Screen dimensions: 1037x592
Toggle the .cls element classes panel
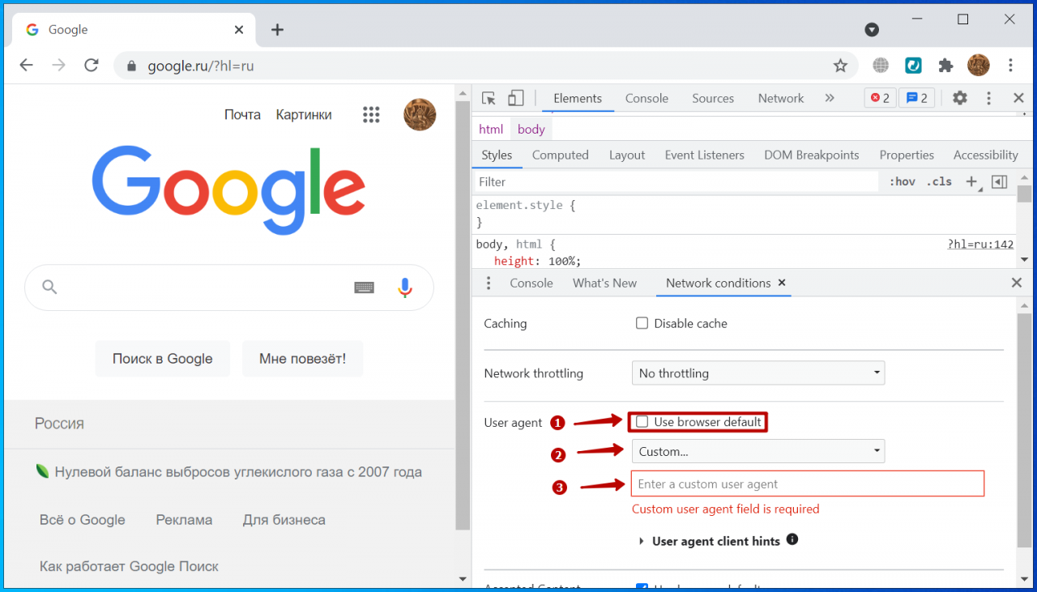[940, 181]
